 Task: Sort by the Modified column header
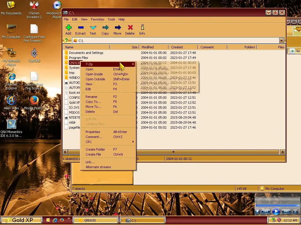pyautogui.click(x=153, y=47)
